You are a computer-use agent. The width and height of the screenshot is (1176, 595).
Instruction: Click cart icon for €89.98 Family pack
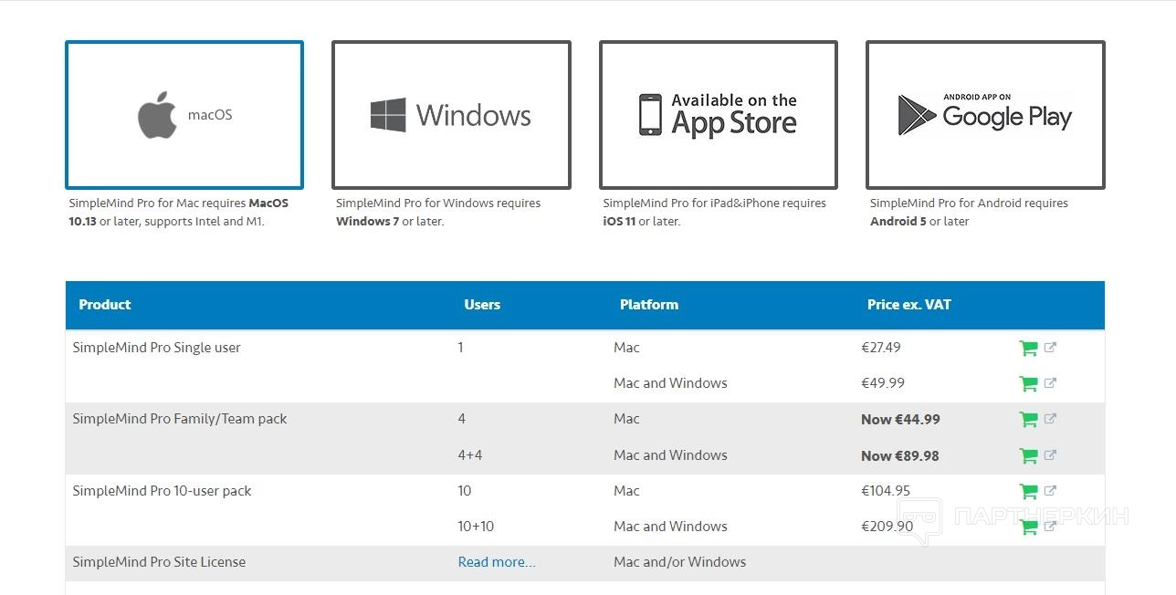pos(1028,455)
